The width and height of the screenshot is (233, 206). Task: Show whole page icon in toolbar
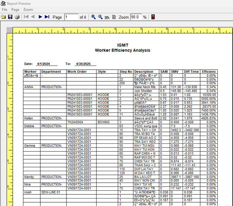[114, 17]
